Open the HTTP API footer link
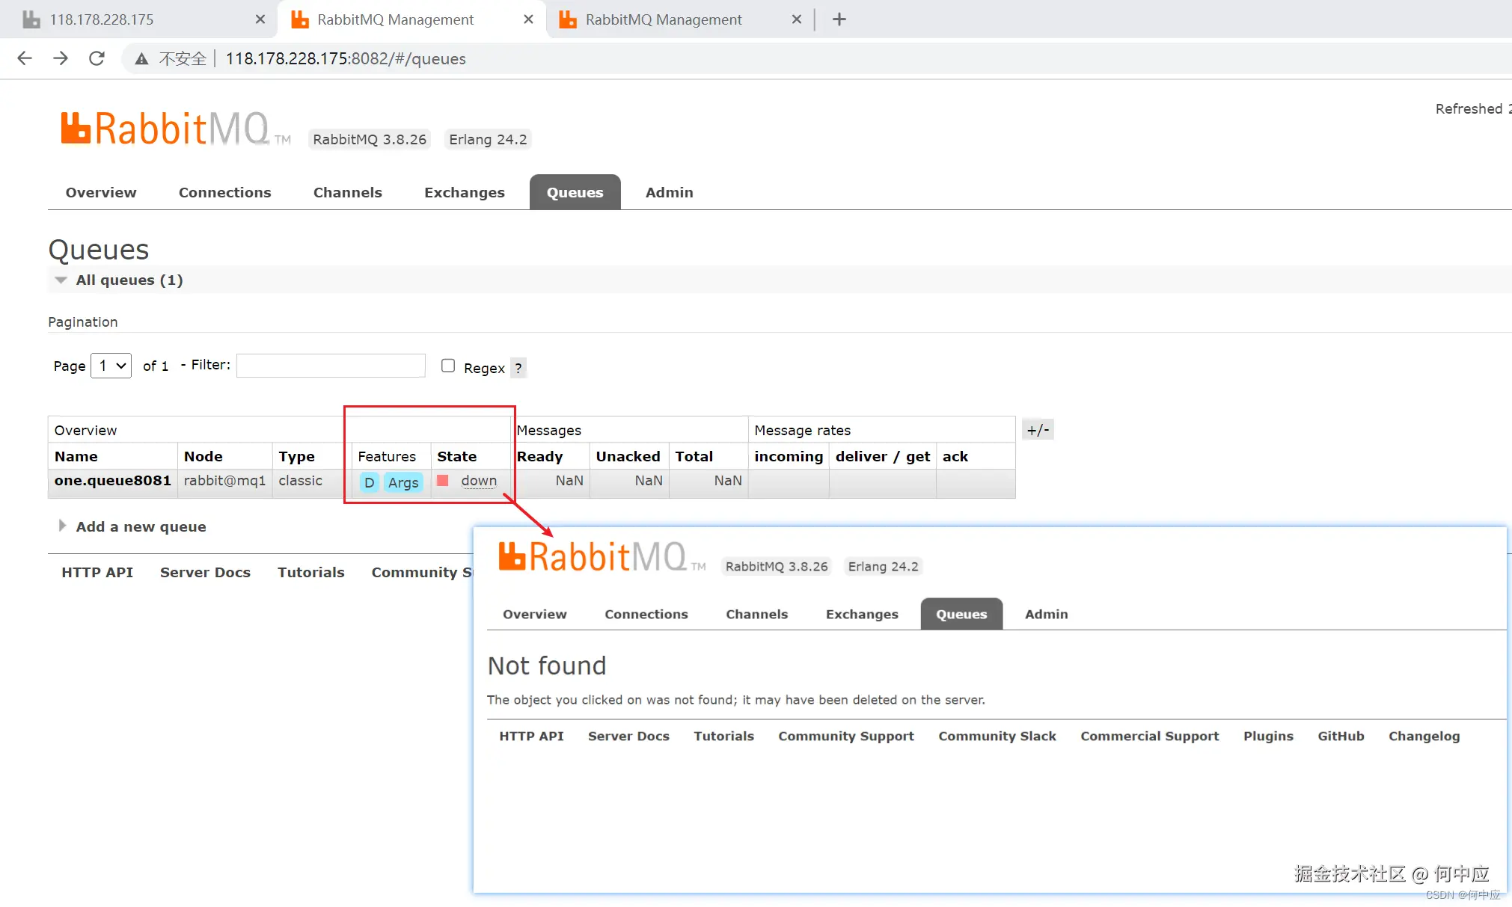The height and width of the screenshot is (907, 1512). tap(97, 572)
